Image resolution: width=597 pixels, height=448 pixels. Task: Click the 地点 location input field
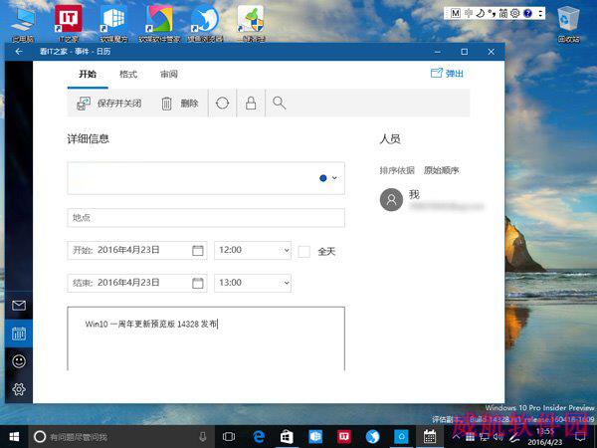206,217
